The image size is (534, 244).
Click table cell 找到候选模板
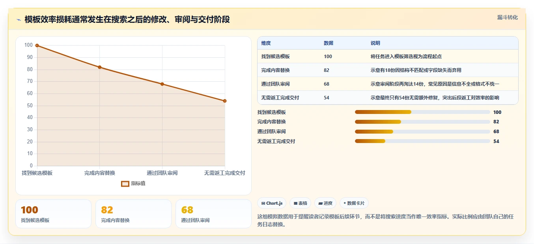(275, 57)
